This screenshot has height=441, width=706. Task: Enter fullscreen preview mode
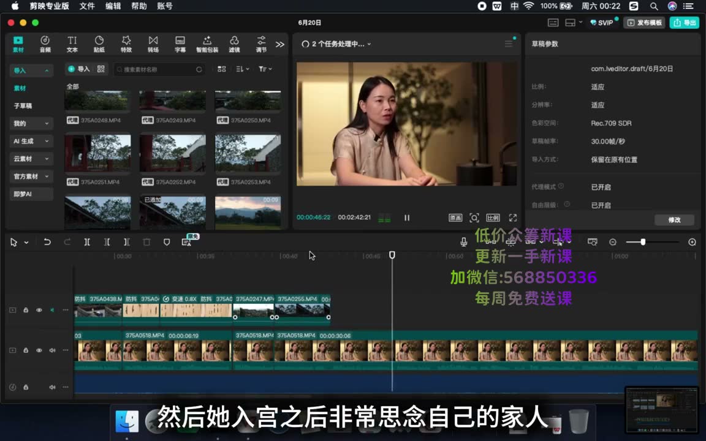(x=513, y=218)
